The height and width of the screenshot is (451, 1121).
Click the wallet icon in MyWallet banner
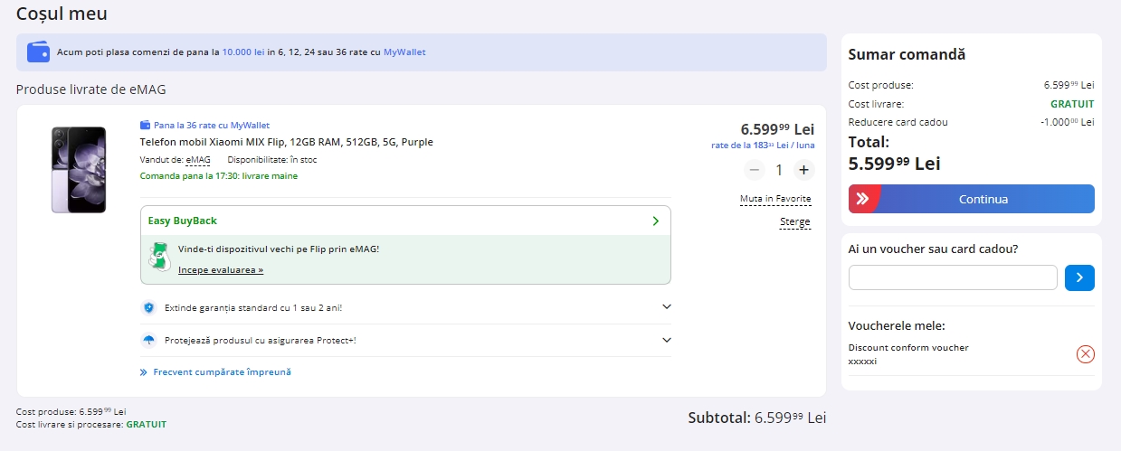click(x=38, y=52)
